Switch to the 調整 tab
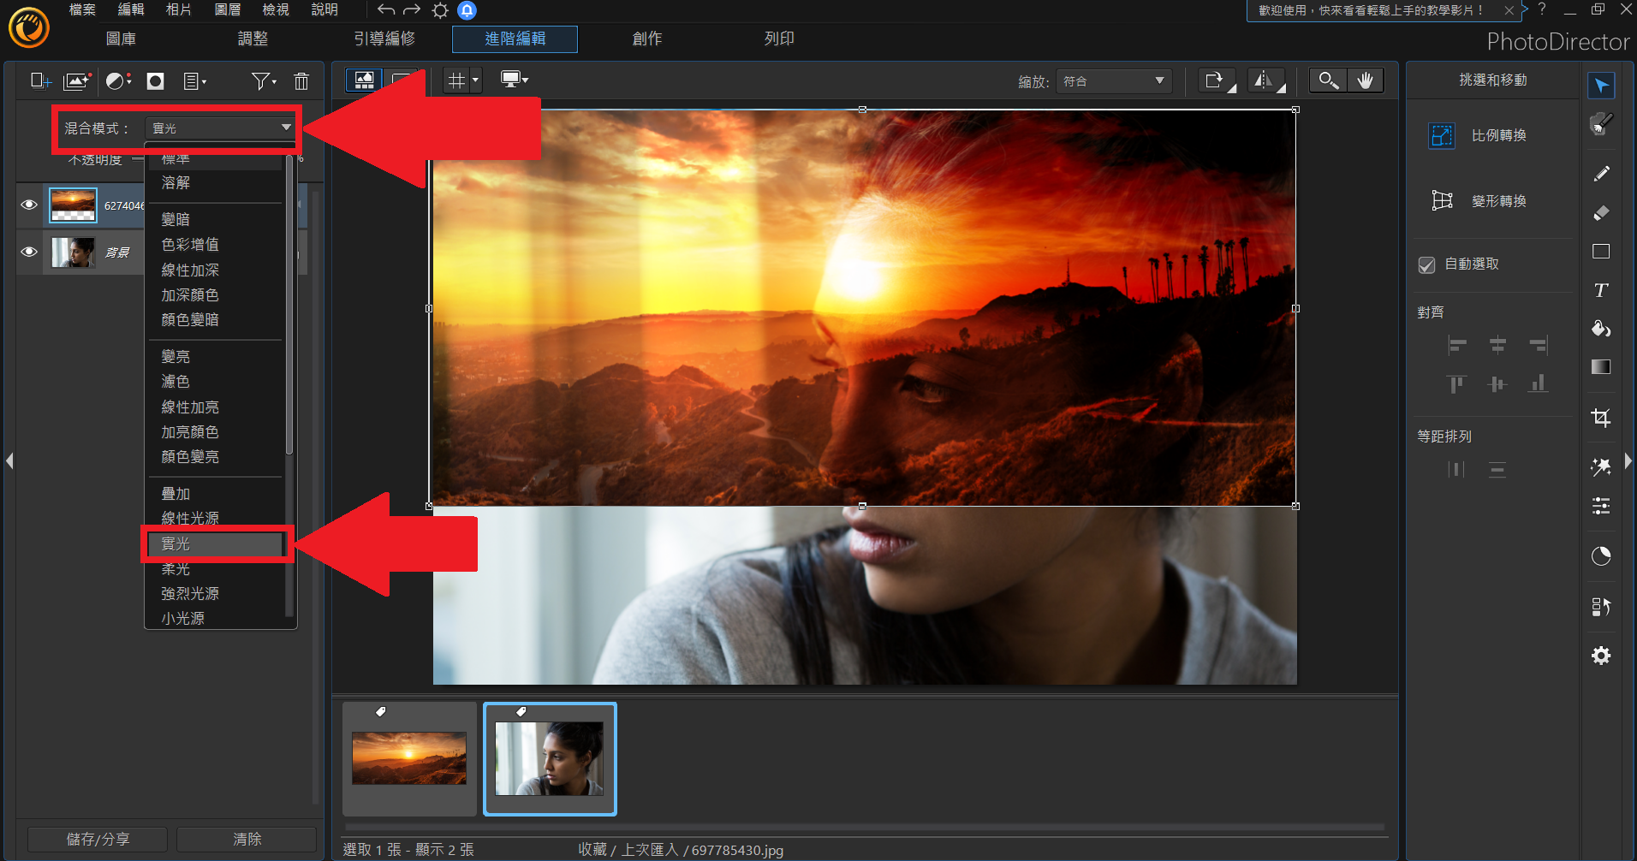The width and height of the screenshot is (1637, 861). pyautogui.click(x=253, y=39)
